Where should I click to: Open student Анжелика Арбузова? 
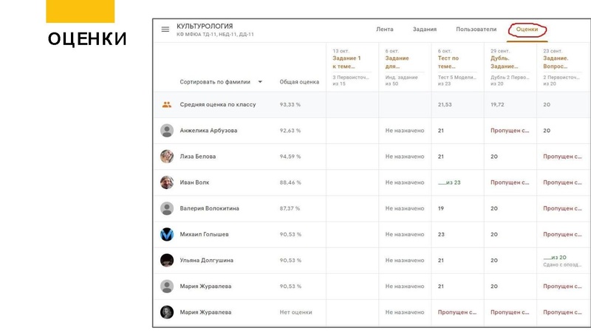(x=208, y=131)
